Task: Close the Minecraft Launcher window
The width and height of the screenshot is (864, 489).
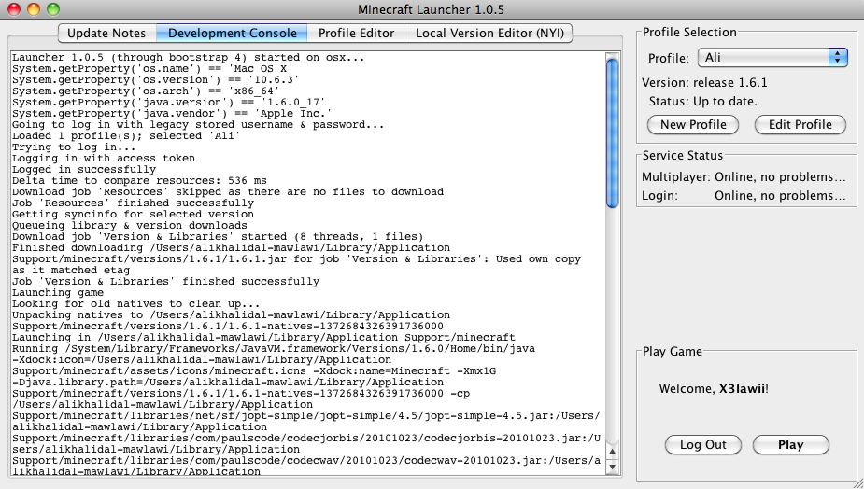Action: (14, 9)
